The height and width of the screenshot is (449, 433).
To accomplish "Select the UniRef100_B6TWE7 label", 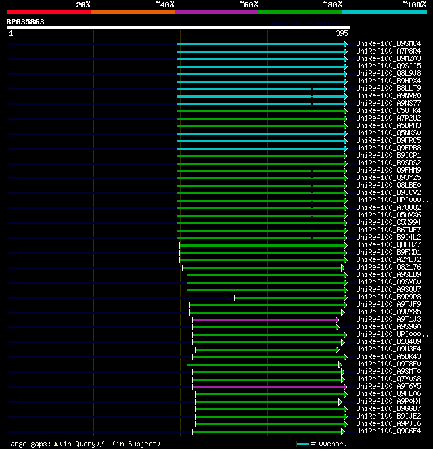I will click(388, 230).
